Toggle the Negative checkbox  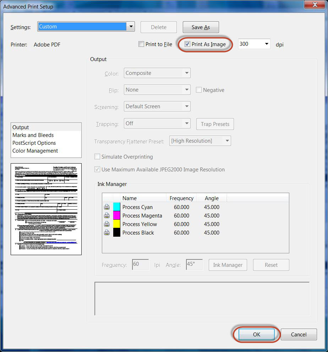point(199,90)
